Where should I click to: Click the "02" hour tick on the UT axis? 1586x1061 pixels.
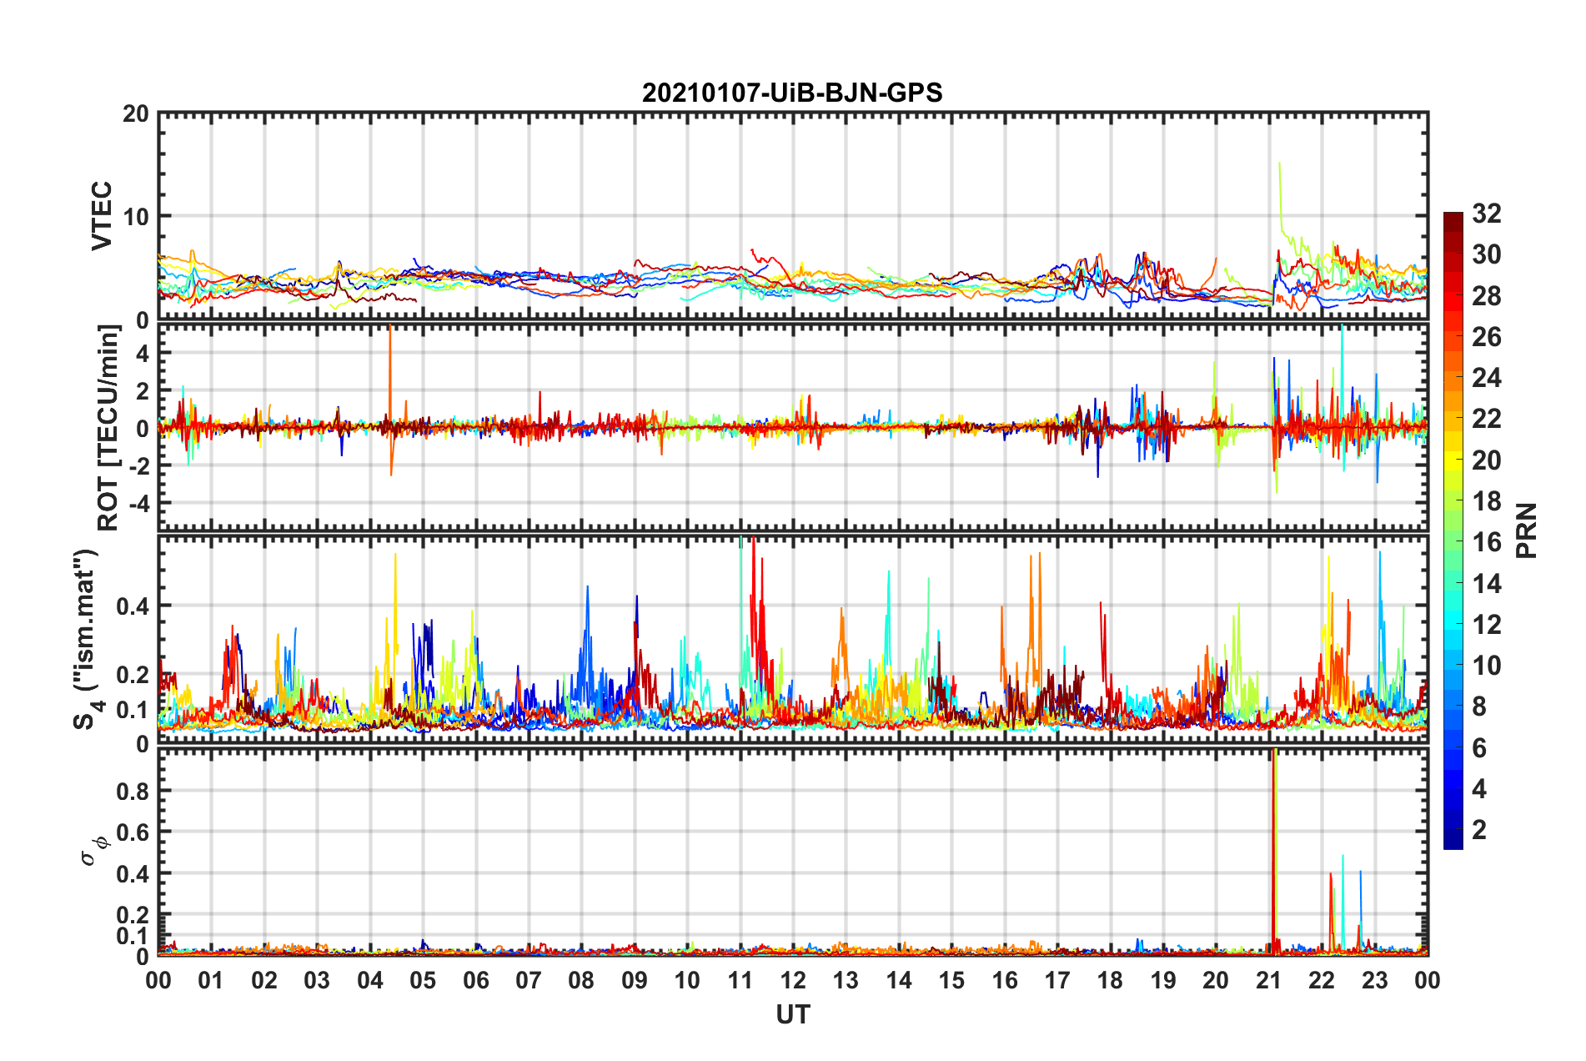pyautogui.click(x=264, y=980)
